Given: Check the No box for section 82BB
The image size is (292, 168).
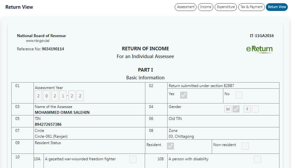Looking at the screenshot, I should pyautogui.click(x=239, y=95).
